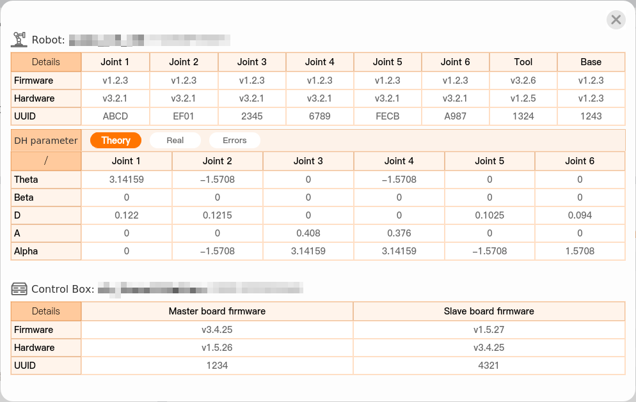
Task: Click Joint 1 Theta value 3.14159
Action: coord(127,180)
